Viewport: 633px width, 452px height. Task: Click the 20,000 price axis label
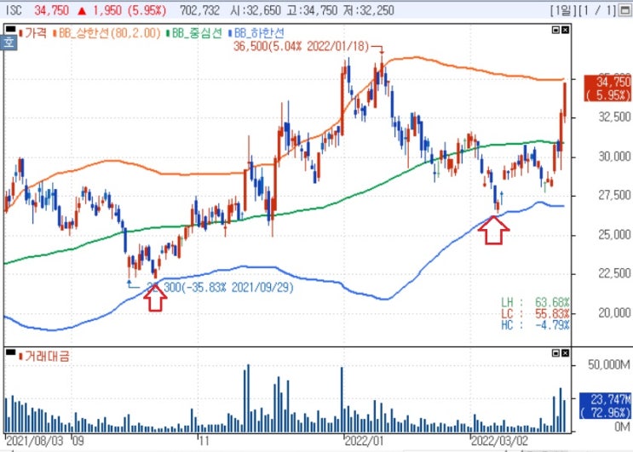tap(614, 313)
